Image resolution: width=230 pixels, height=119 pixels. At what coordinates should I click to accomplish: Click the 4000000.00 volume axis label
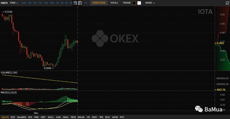pyautogui.click(x=222, y=78)
